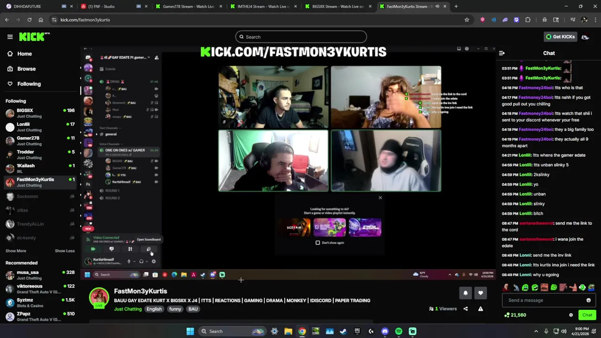
Task: Reload the page in Chrome
Action: point(29,20)
